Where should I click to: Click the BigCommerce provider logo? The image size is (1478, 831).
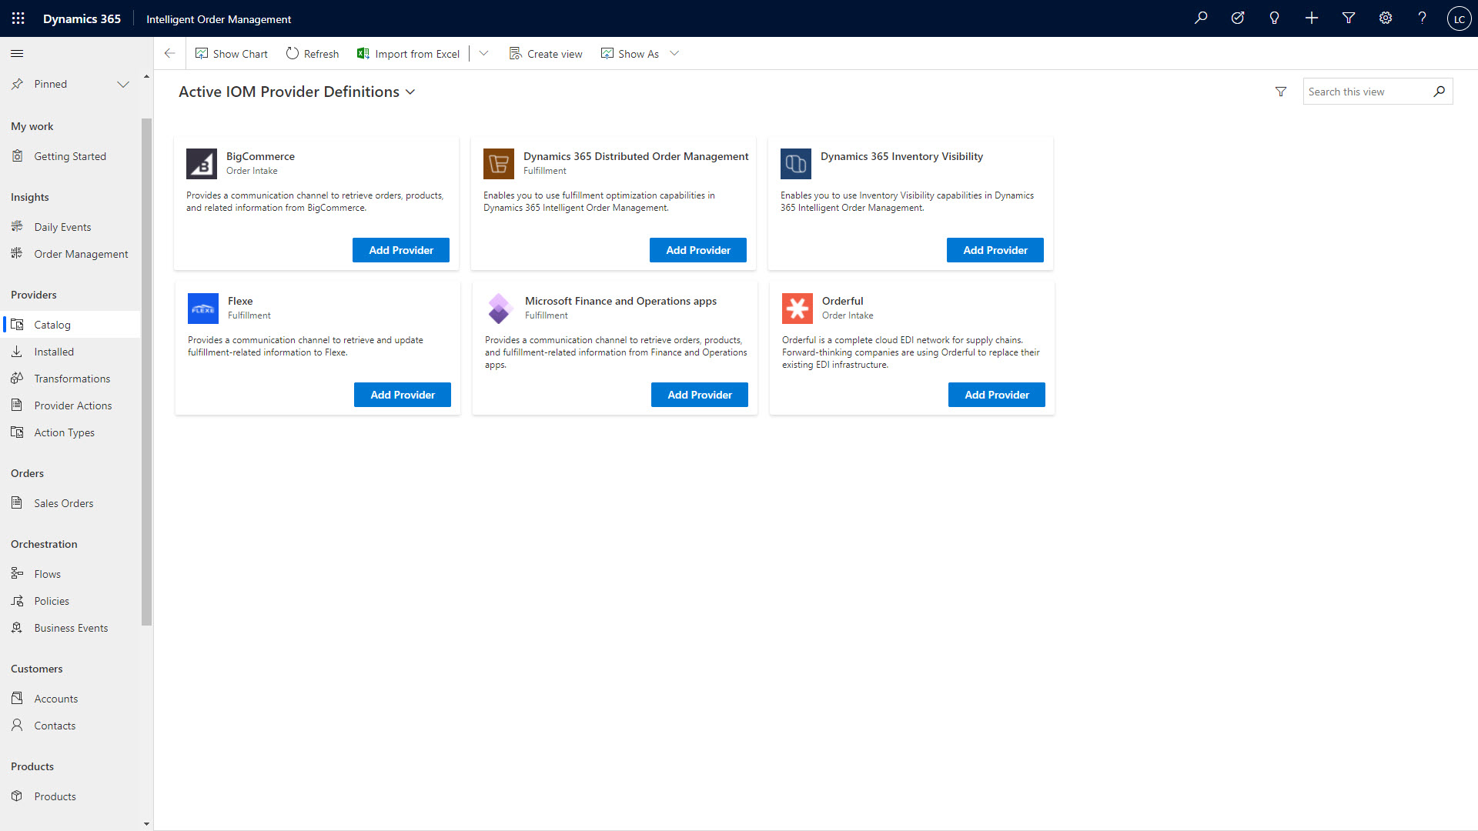point(202,164)
